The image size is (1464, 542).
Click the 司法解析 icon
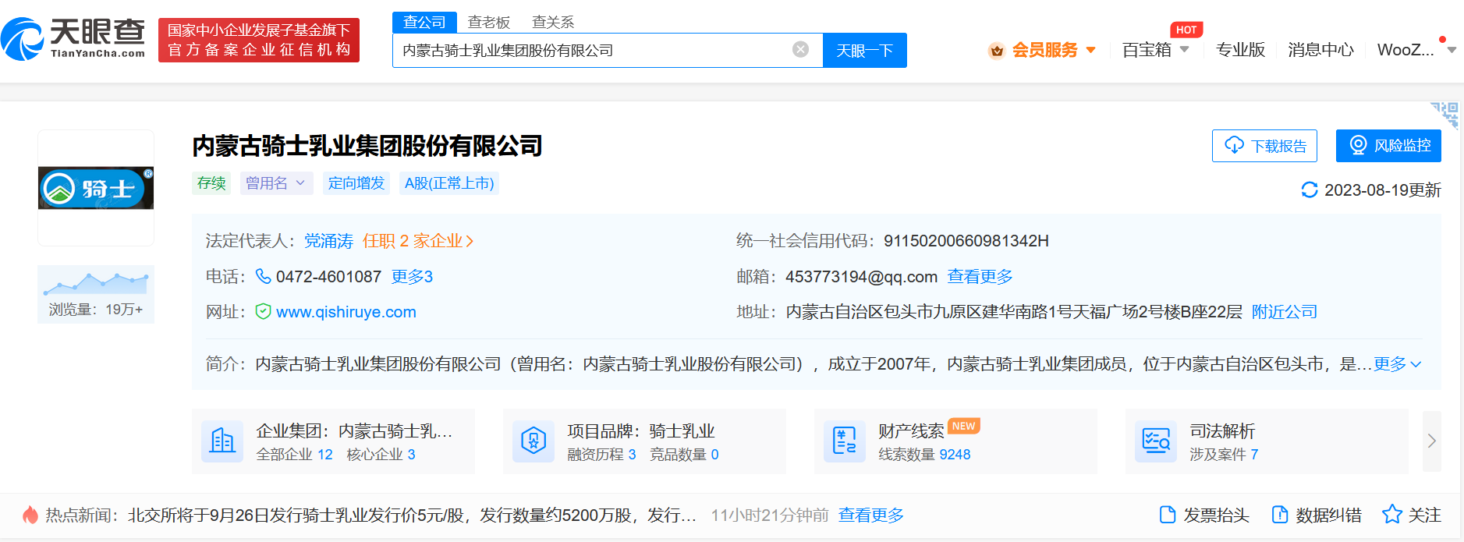tap(1156, 441)
